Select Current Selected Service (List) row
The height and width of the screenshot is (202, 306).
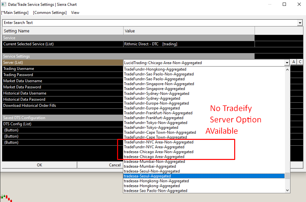pos(63,44)
